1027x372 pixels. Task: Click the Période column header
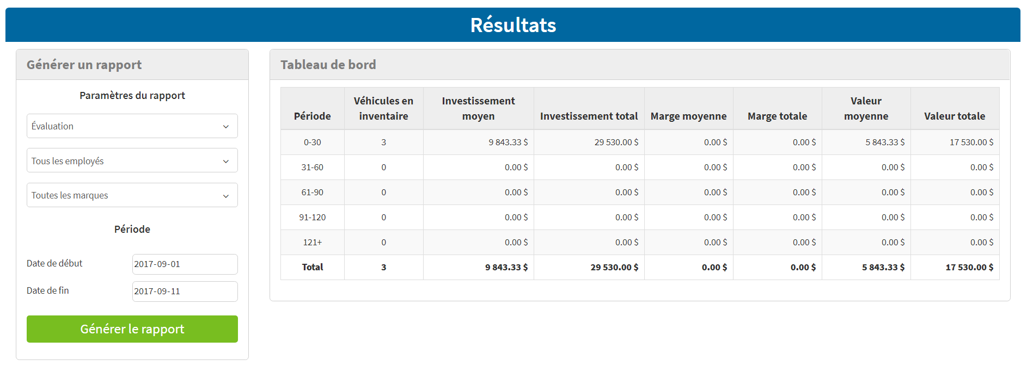point(312,116)
